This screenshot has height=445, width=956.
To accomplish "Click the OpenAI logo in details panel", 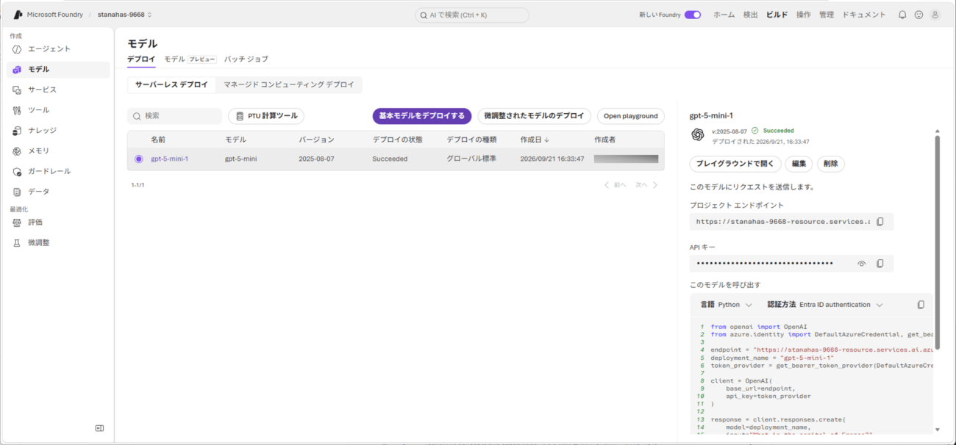I will click(697, 134).
